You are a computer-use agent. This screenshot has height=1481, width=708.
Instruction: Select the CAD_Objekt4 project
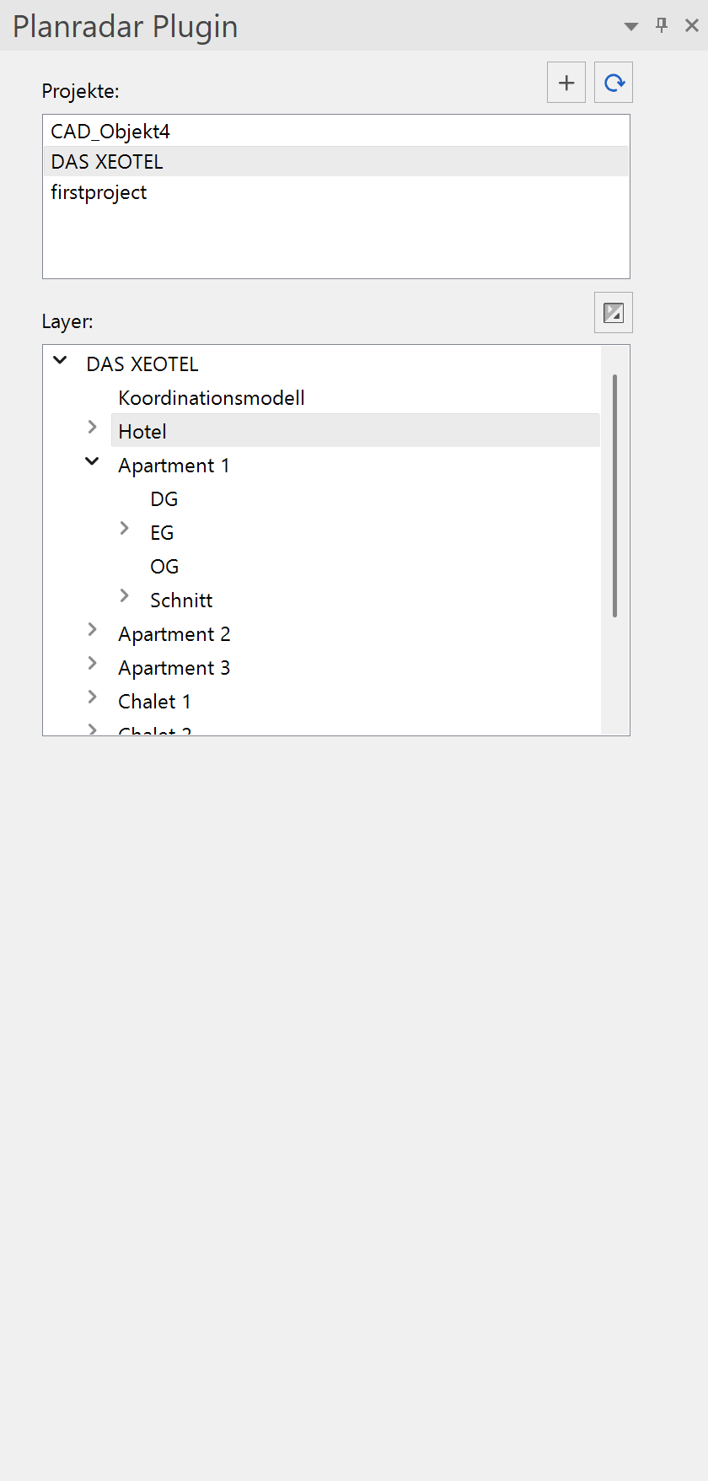coord(110,132)
